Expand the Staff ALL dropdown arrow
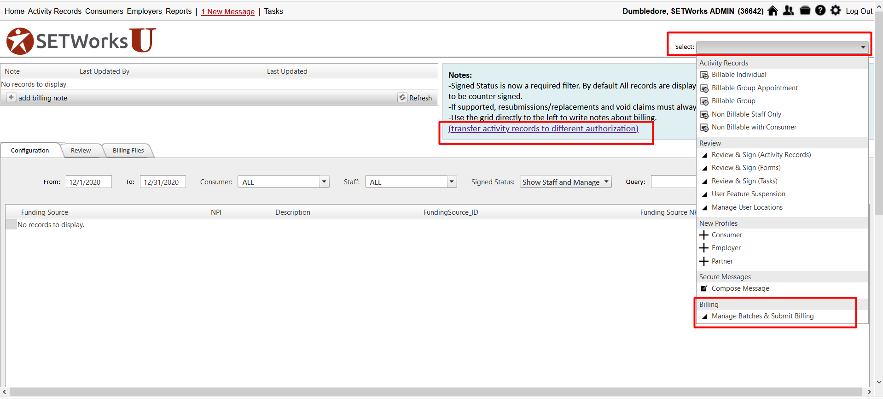 (452, 182)
